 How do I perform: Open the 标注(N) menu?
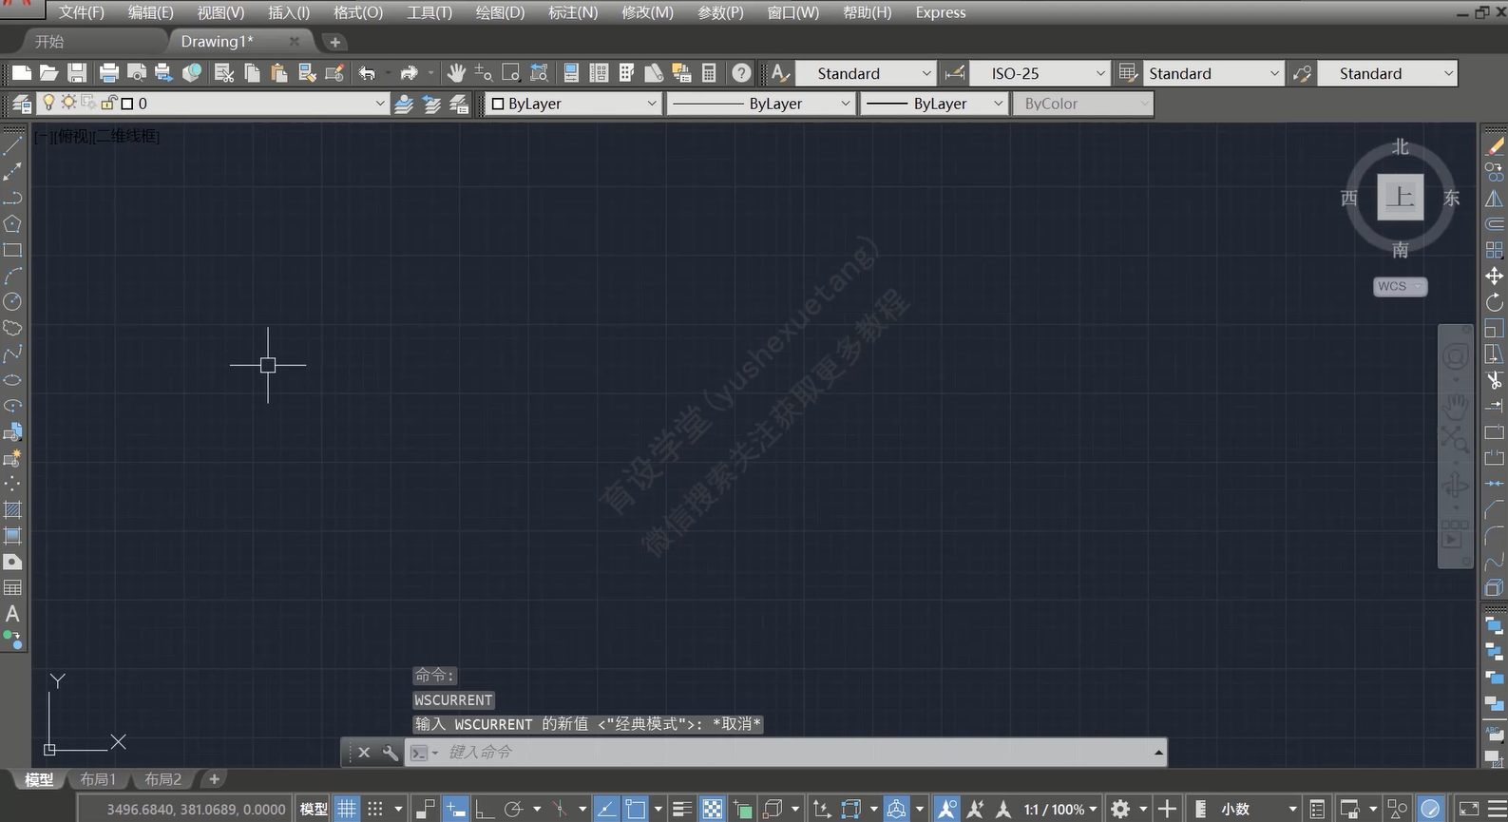pos(573,12)
